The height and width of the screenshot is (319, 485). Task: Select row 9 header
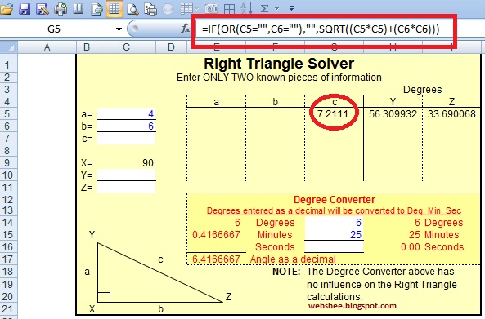pos(8,163)
